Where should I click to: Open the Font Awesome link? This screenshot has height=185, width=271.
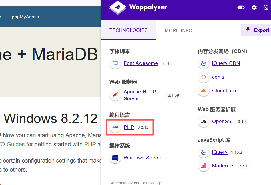tap(141, 63)
